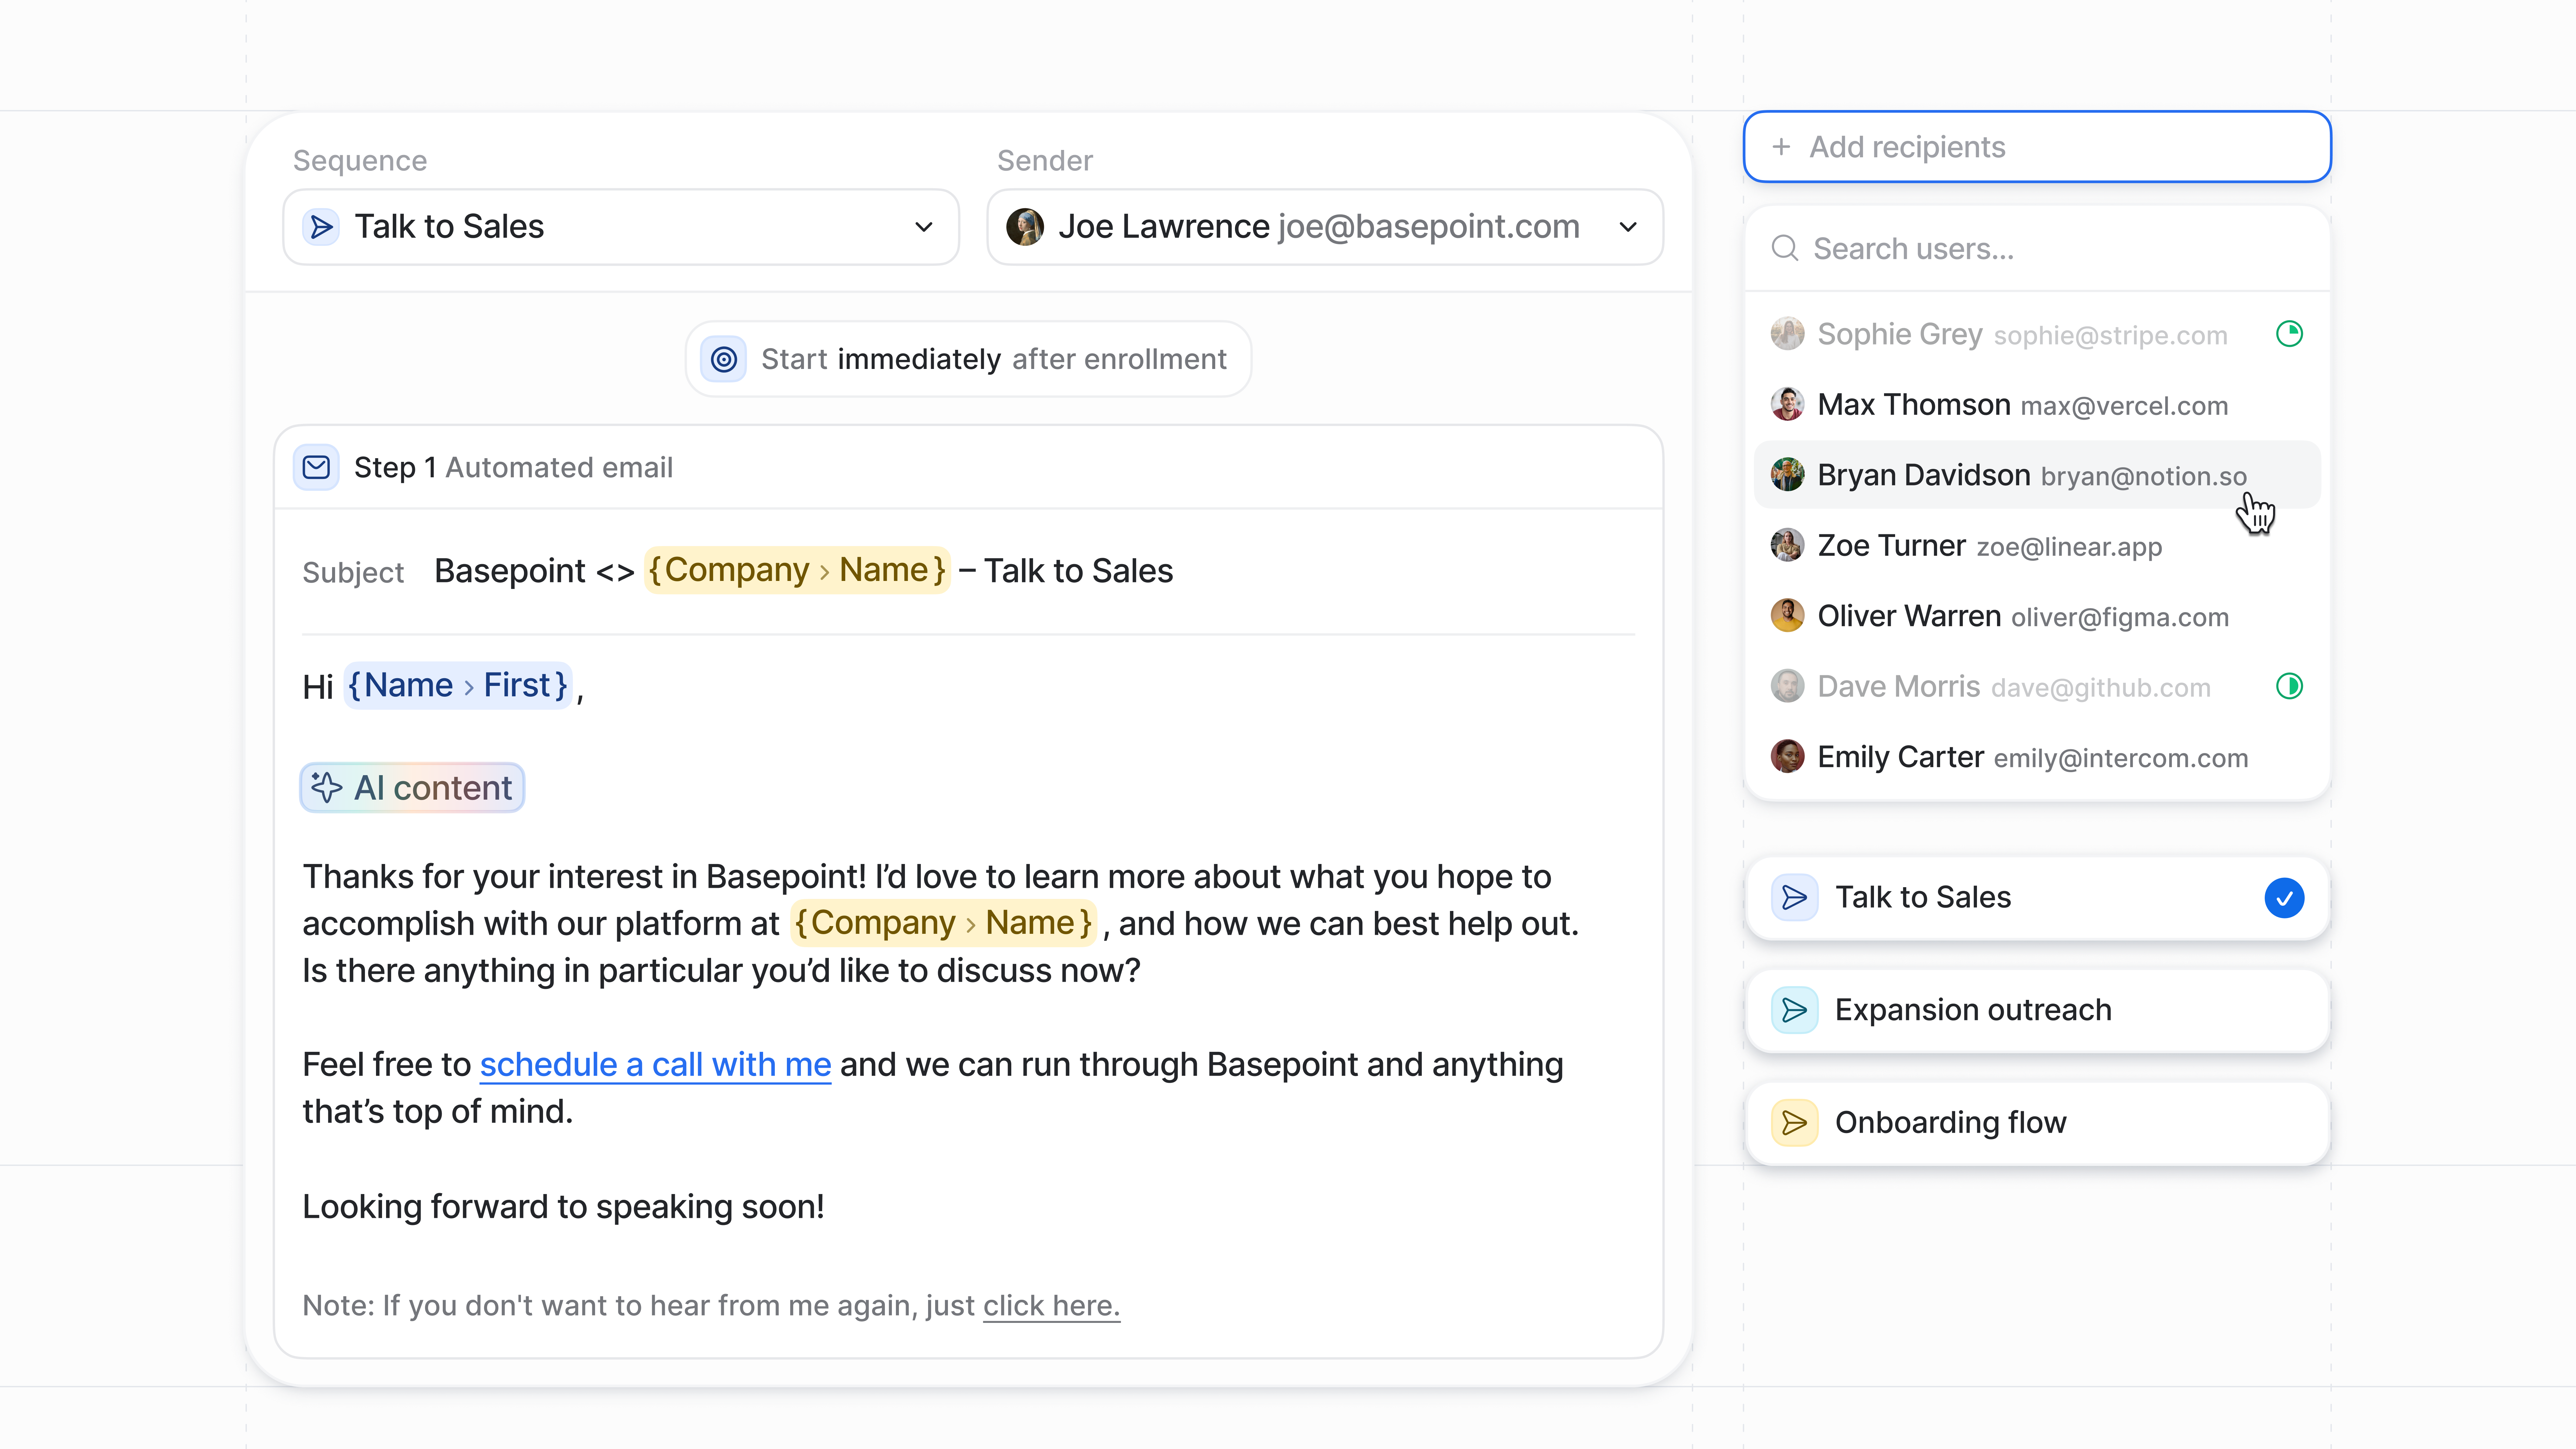The width and height of the screenshot is (2576, 1449).
Task: Click the joe@basepoint.com sender email
Action: tap(1429, 227)
